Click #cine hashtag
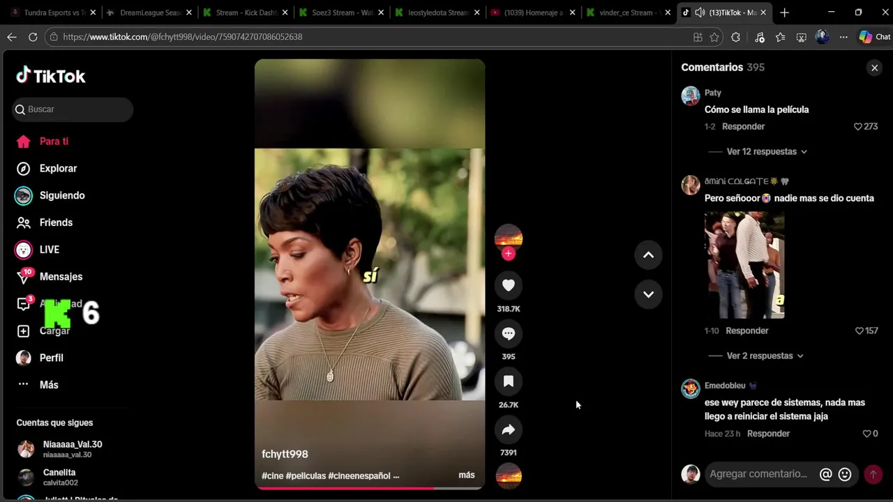Image resolution: width=893 pixels, height=502 pixels. 273,476
